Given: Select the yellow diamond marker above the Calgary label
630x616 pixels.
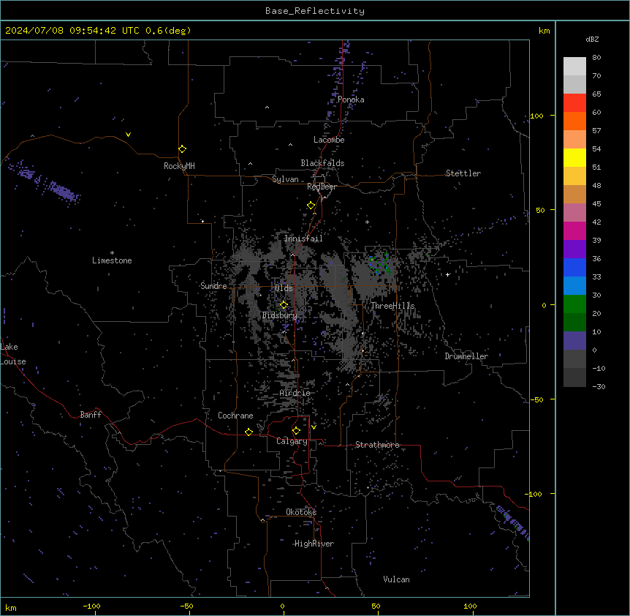Looking at the screenshot, I should [x=297, y=431].
